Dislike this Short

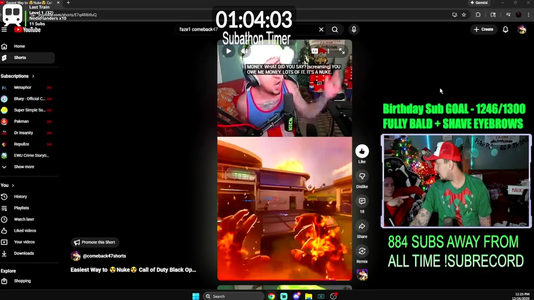[x=362, y=176]
